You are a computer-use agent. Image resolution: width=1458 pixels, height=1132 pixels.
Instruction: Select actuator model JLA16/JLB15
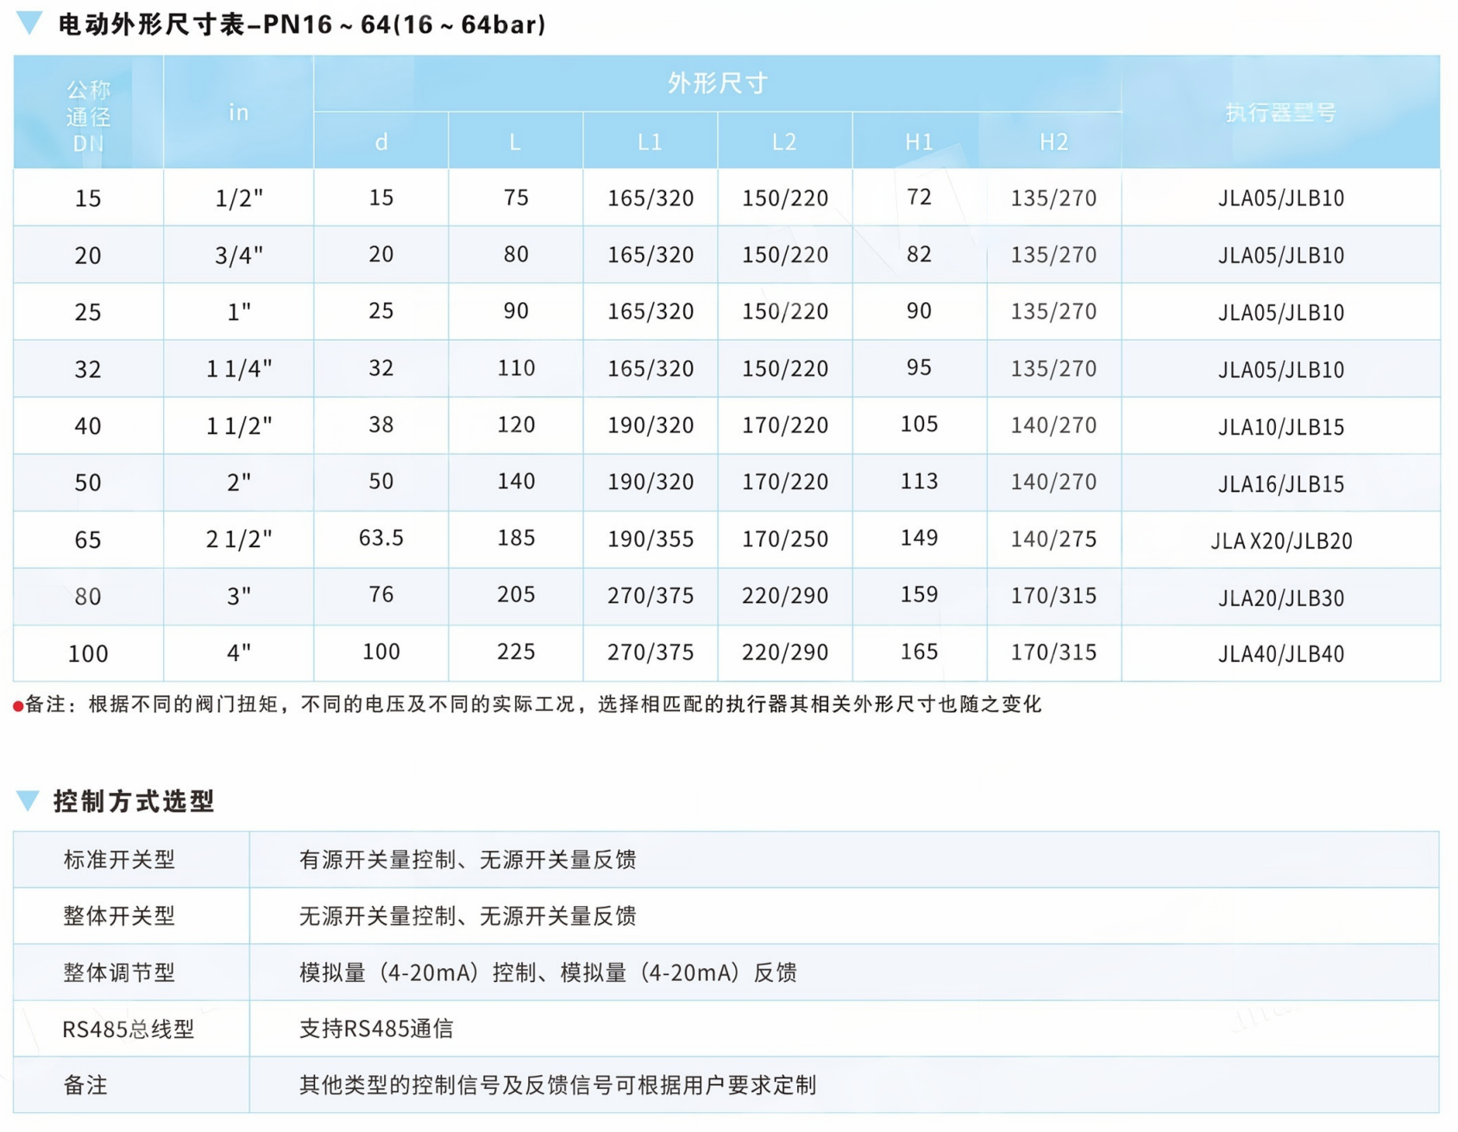click(1281, 482)
